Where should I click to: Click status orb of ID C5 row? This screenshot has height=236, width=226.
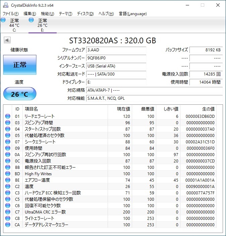[8, 199]
